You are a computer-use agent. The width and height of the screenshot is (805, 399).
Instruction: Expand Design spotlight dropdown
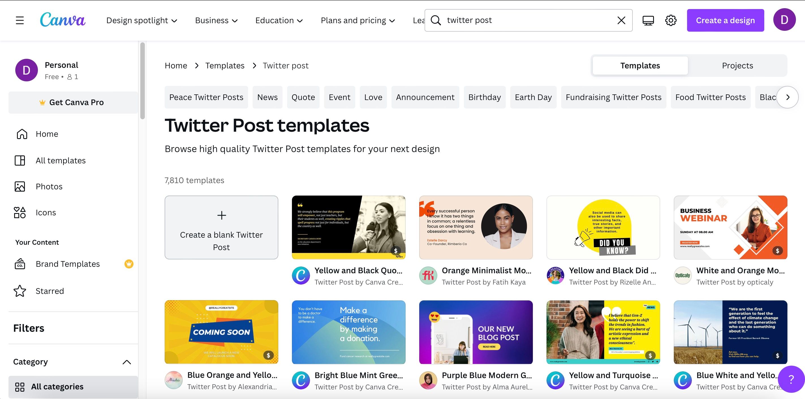point(141,21)
